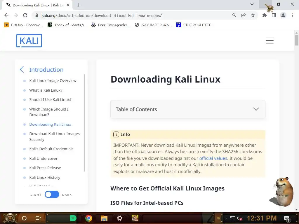Click the address bar URL
The image size is (299, 224).
pos(102,15)
